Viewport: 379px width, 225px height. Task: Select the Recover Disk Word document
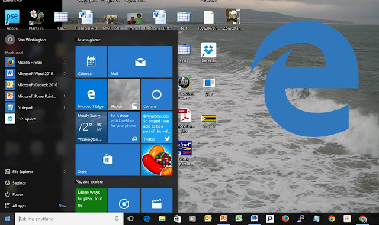point(159,19)
